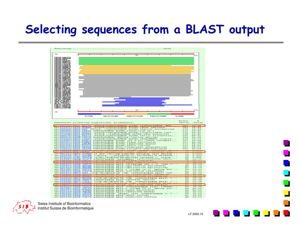Open accession link P80079
Screen dimensions: 301x225
(65, 136)
